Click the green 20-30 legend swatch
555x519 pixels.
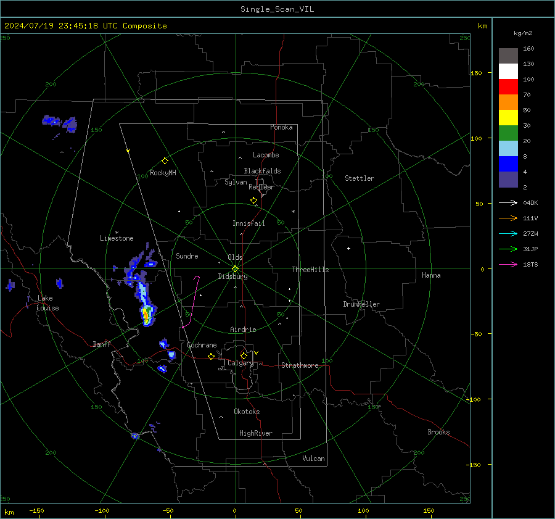click(508, 133)
